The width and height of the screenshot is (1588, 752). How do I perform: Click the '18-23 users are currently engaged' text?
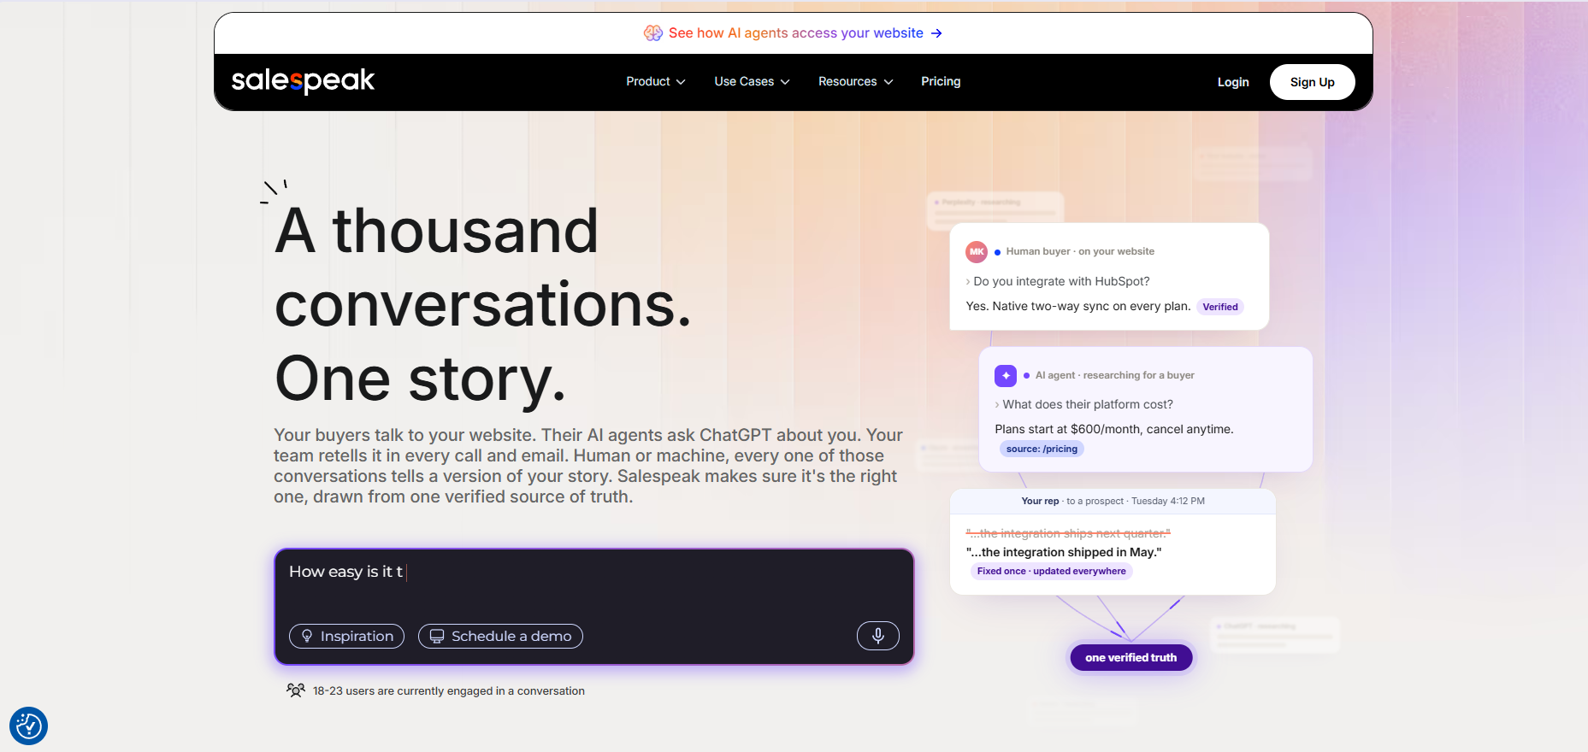tap(449, 690)
